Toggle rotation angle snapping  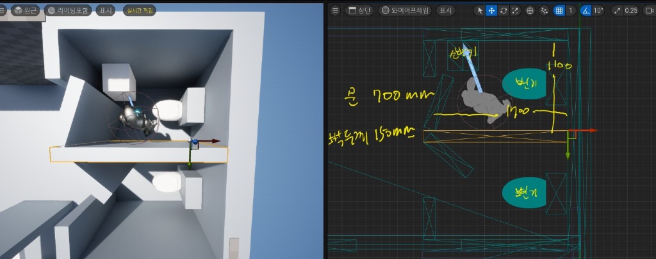pos(586,11)
